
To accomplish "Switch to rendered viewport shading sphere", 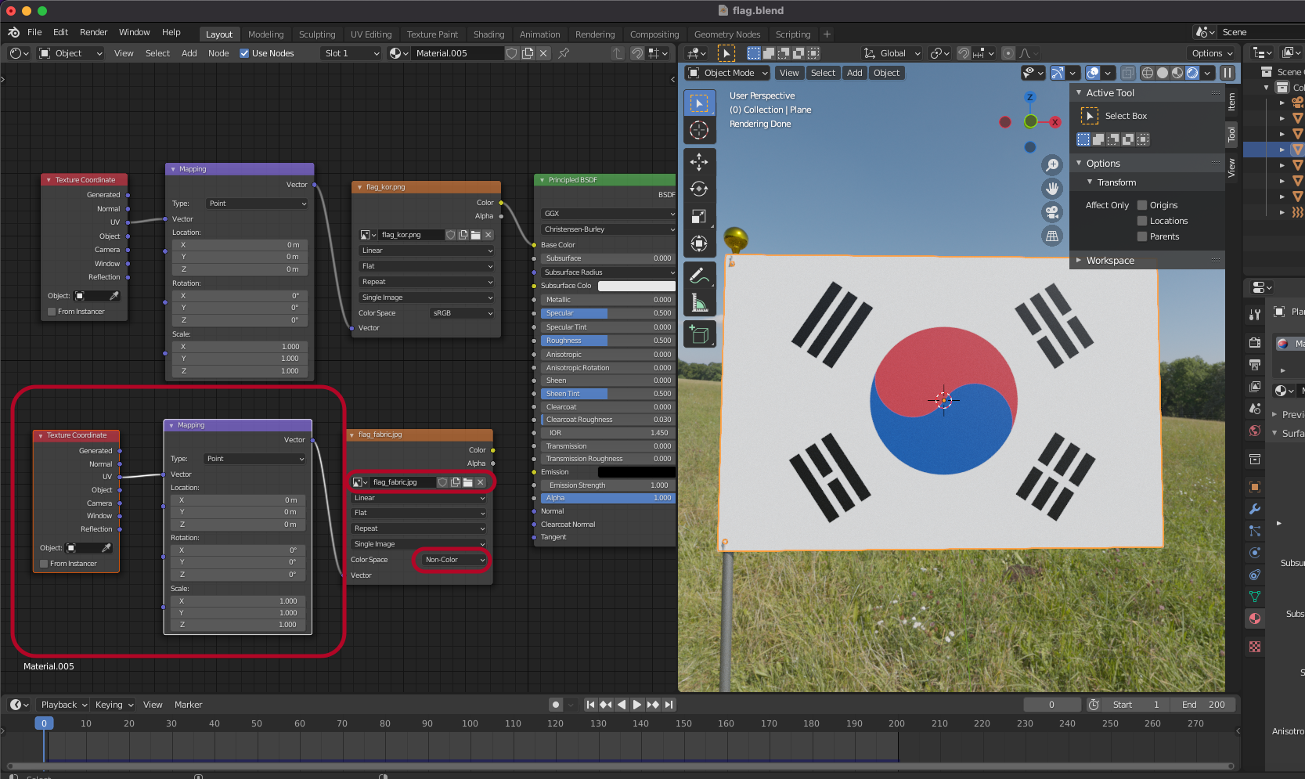I will click(1192, 73).
